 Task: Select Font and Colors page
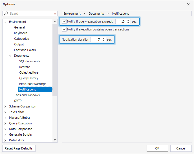tap(25, 50)
